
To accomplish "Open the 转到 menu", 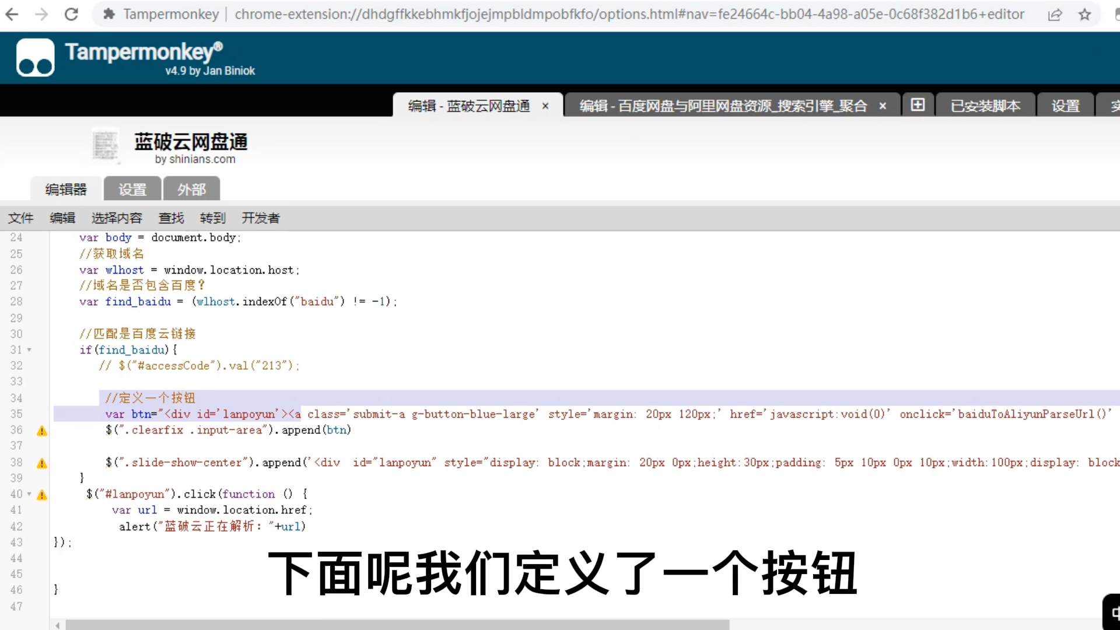I will (x=212, y=218).
